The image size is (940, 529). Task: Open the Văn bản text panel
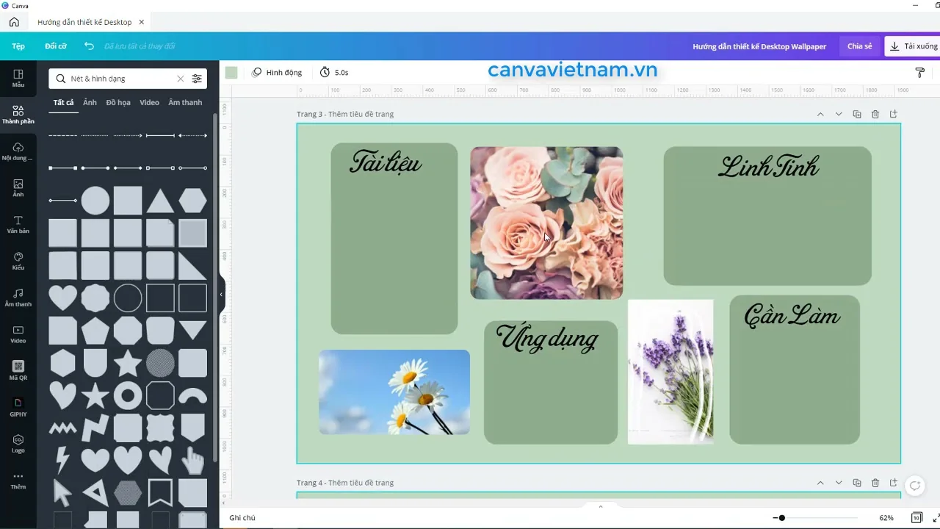[18, 224]
